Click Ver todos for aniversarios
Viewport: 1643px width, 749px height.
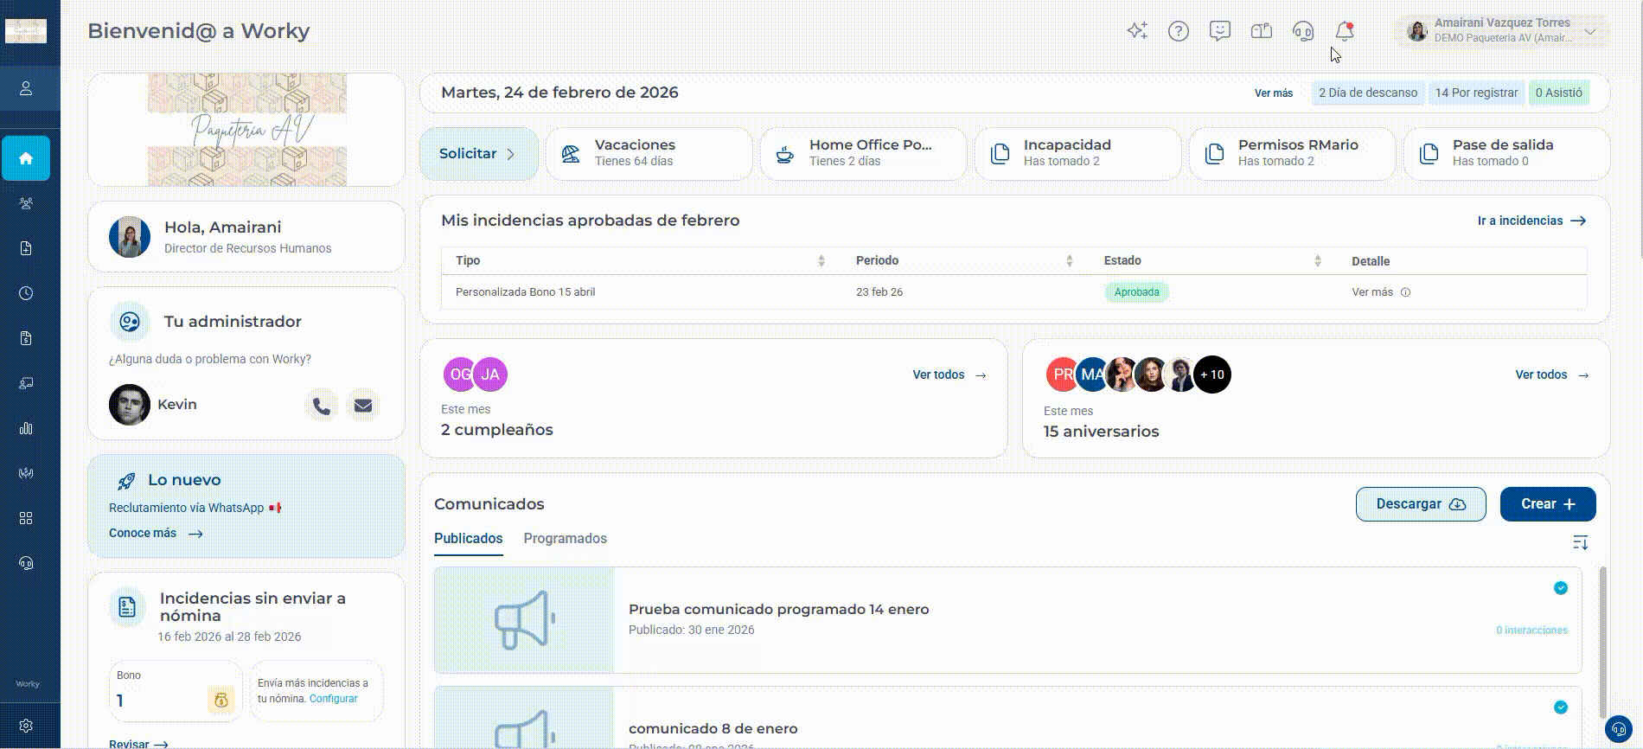pyautogui.click(x=1551, y=375)
